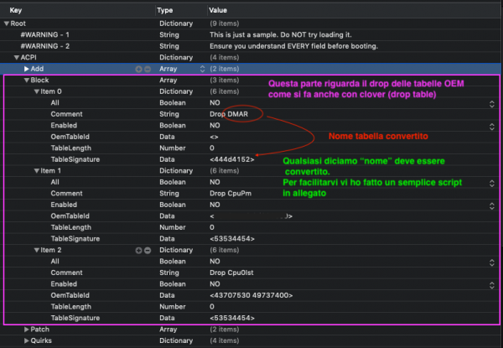This screenshot has width=503, height=348.
Task: Add a row next to Item 2
Action: [x=138, y=250]
